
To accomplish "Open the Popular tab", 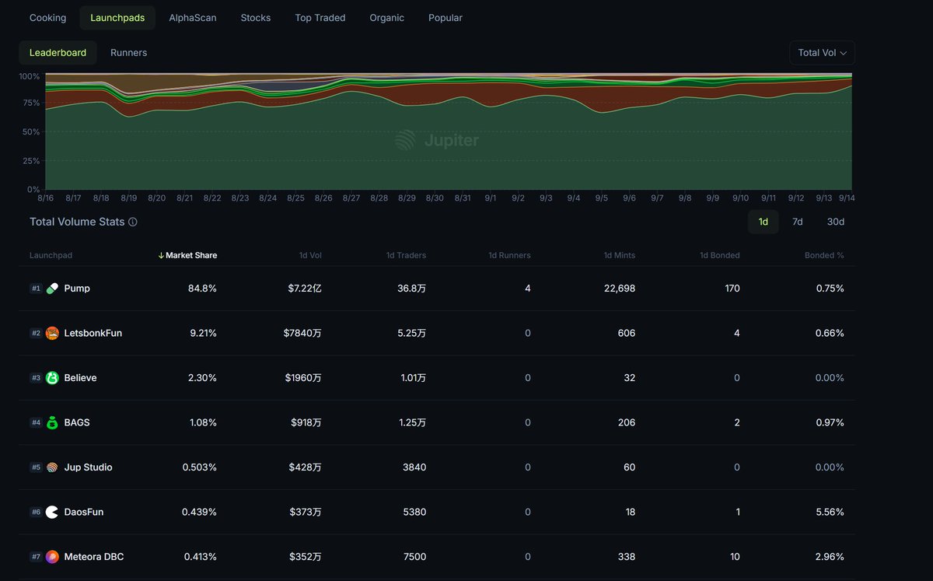I will [x=446, y=17].
